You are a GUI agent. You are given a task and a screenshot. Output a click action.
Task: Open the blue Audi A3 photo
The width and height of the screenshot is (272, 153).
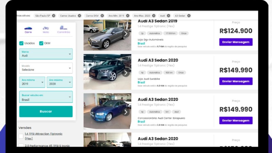[x=107, y=111]
